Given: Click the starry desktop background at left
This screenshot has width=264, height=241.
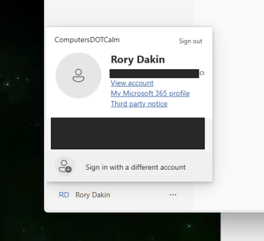Looking at the screenshot, I should tap(22, 110).
